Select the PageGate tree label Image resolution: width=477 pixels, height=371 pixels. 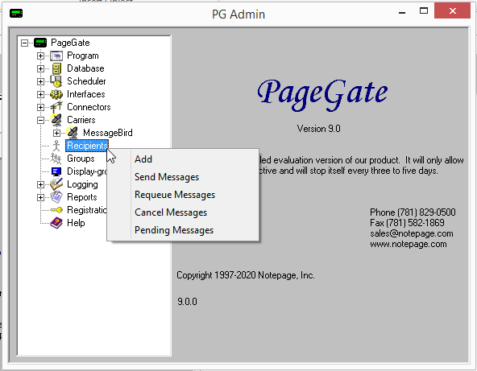click(70, 43)
